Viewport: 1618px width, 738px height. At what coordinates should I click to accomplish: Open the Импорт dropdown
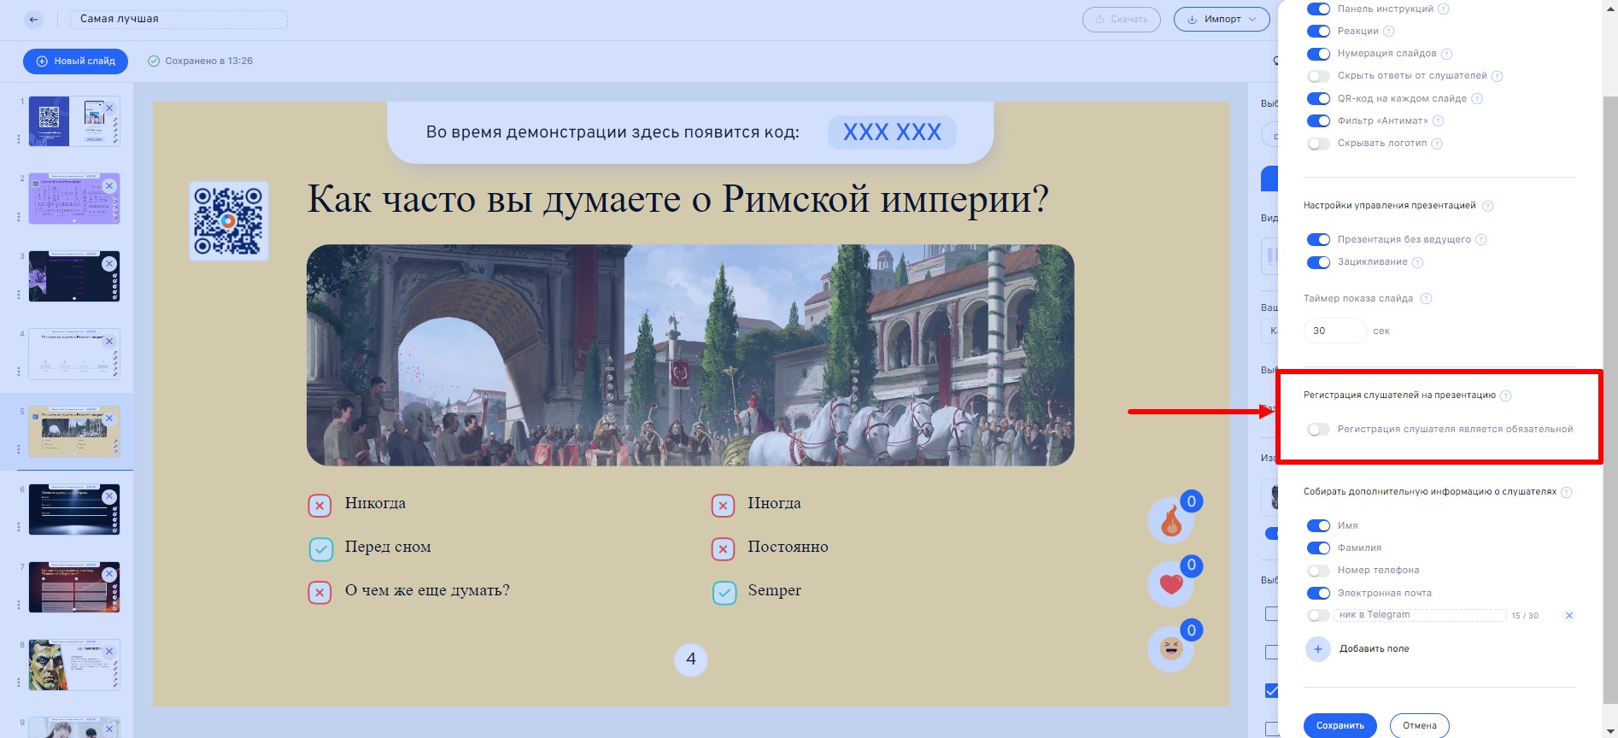tap(1222, 20)
